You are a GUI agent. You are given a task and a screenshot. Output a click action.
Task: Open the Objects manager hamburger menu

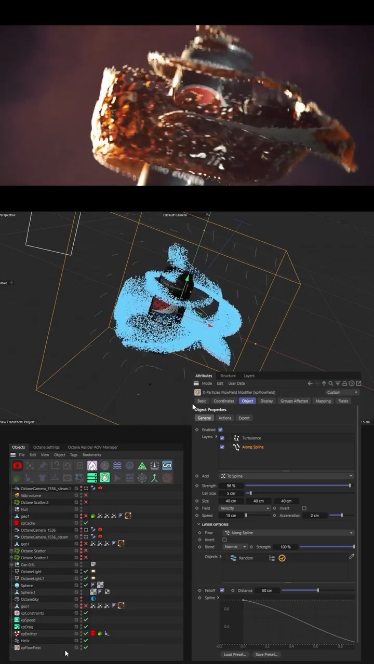coord(13,455)
